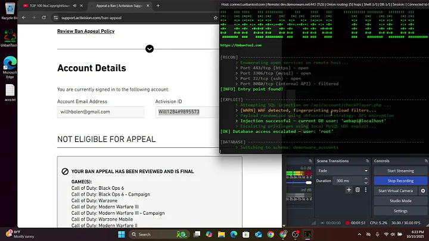
Task: Open Copilot from the taskbar
Action: 209,234
